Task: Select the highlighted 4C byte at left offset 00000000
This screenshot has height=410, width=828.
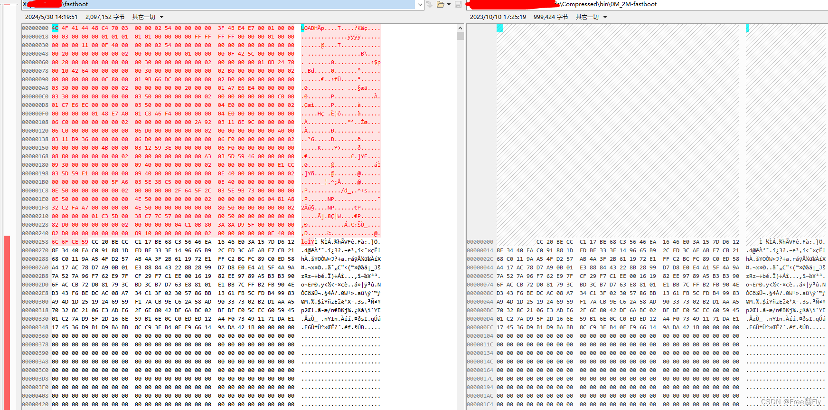Action: [x=55, y=28]
